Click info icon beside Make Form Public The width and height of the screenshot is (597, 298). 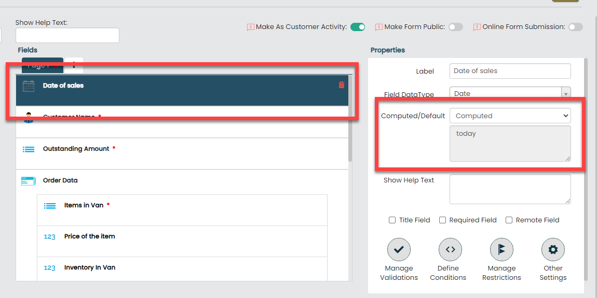pyautogui.click(x=379, y=27)
